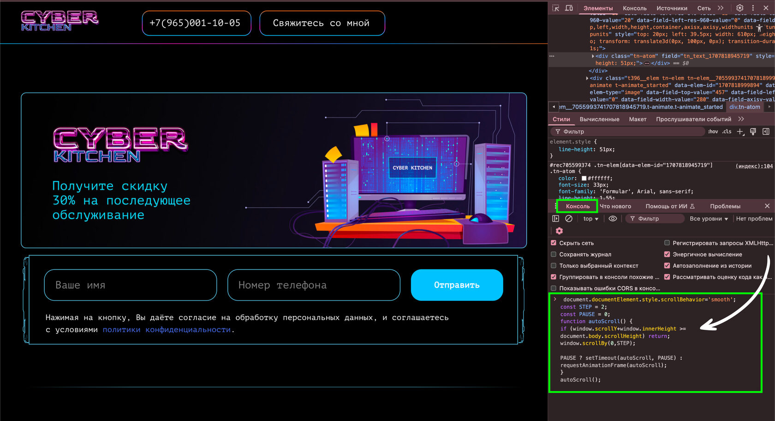Open the Помощь от ИИ tab
This screenshot has width=775, height=421.
click(x=670, y=206)
